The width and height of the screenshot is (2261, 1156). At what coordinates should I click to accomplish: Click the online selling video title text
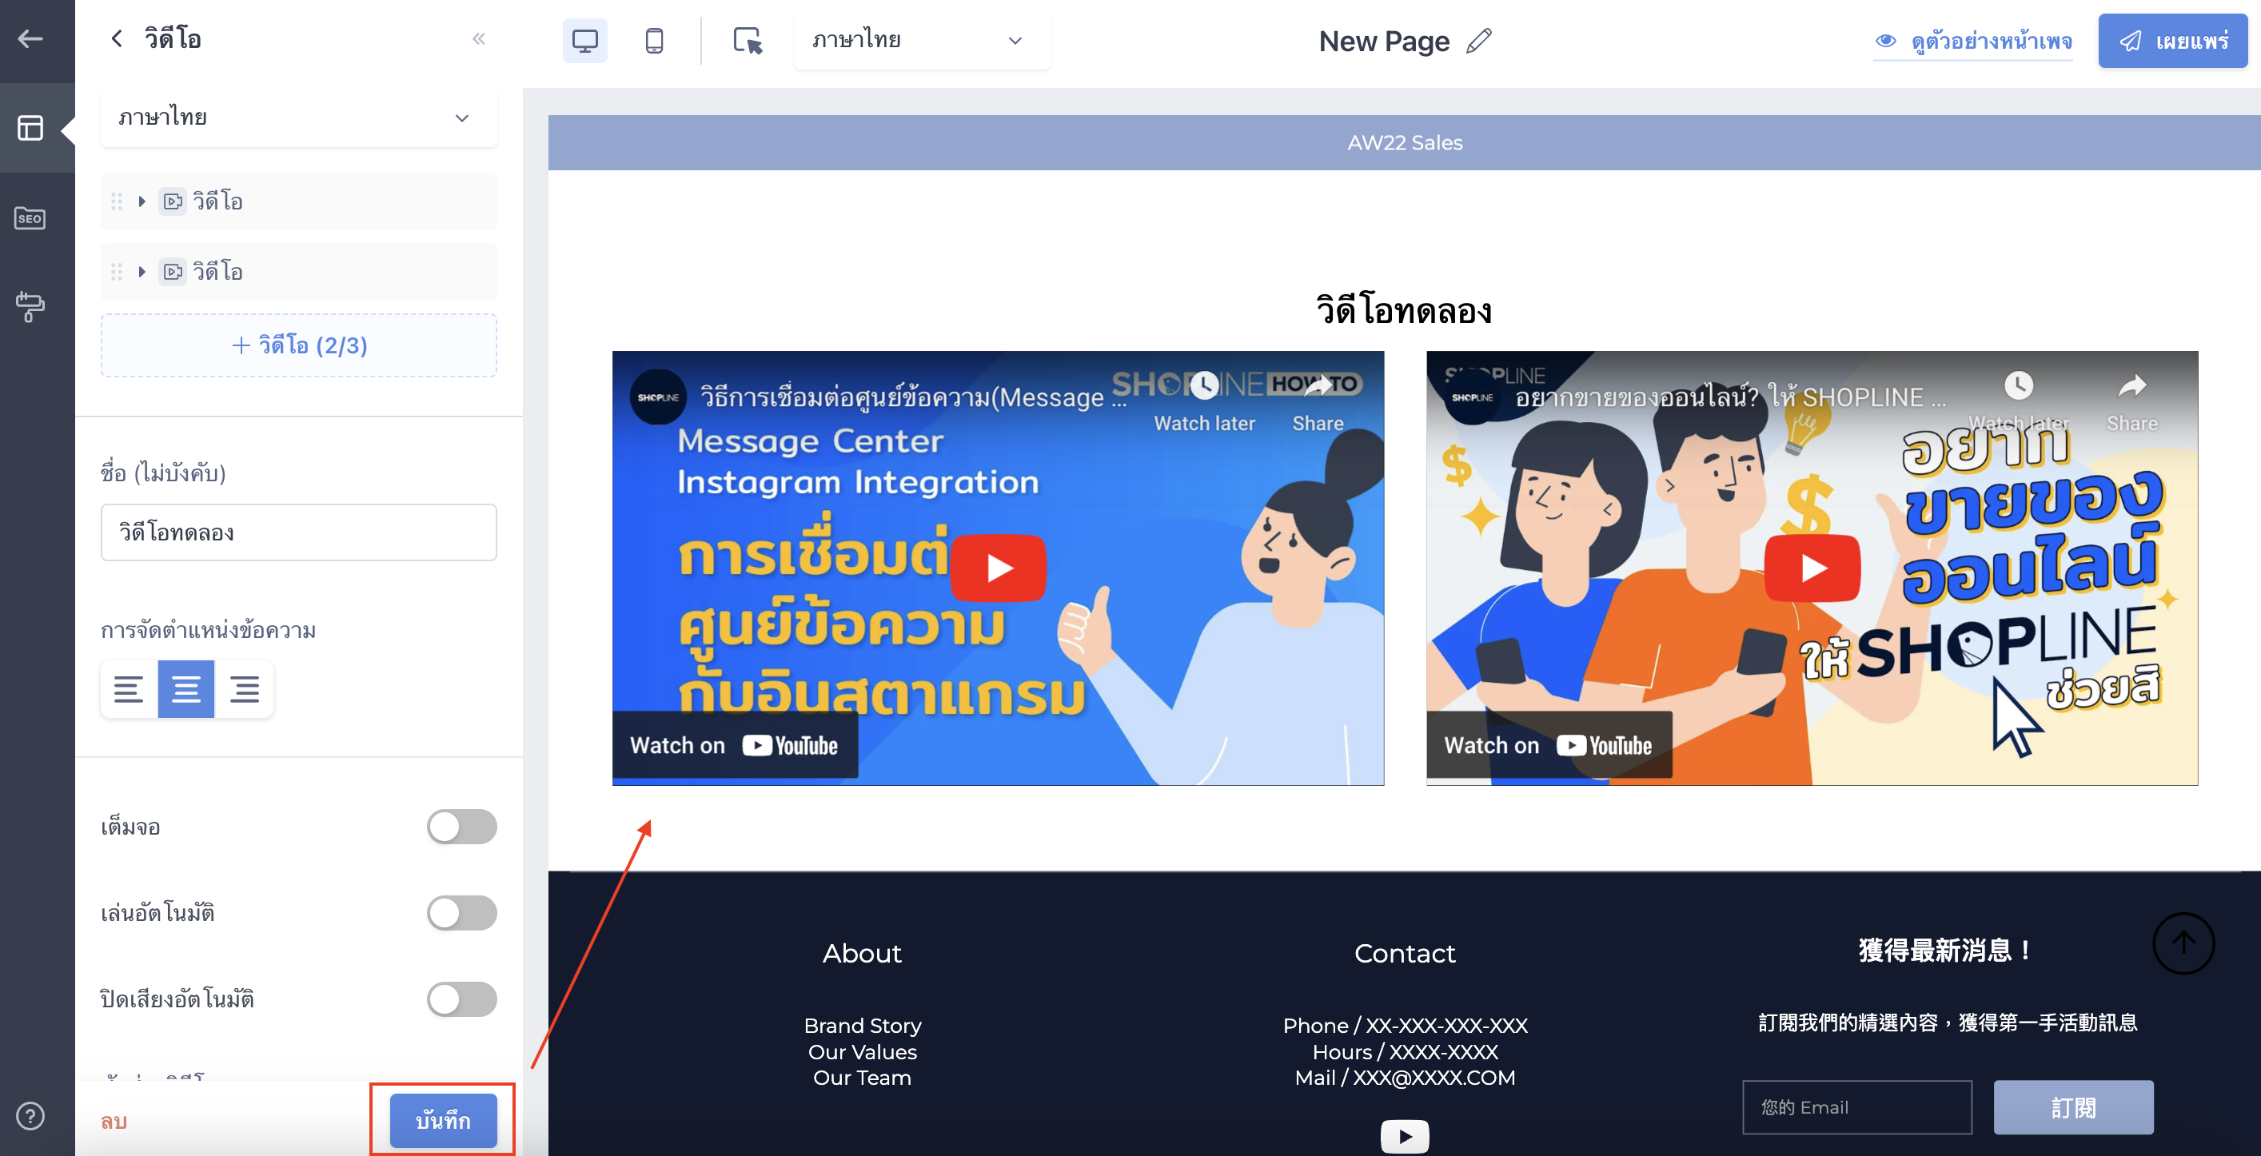click(1730, 397)
